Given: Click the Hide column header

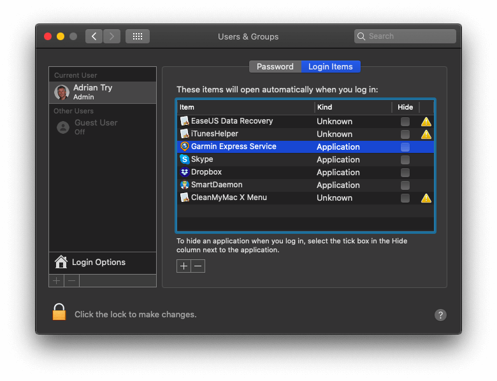Looking at the screenshot, I should click(405, 107).
